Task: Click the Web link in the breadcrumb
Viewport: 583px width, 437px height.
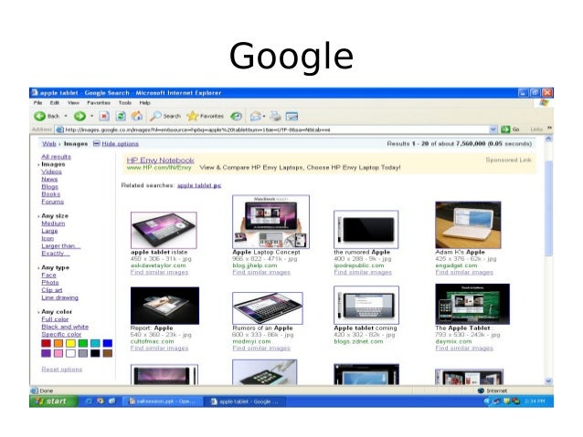Action: click(x=48, y=143)
